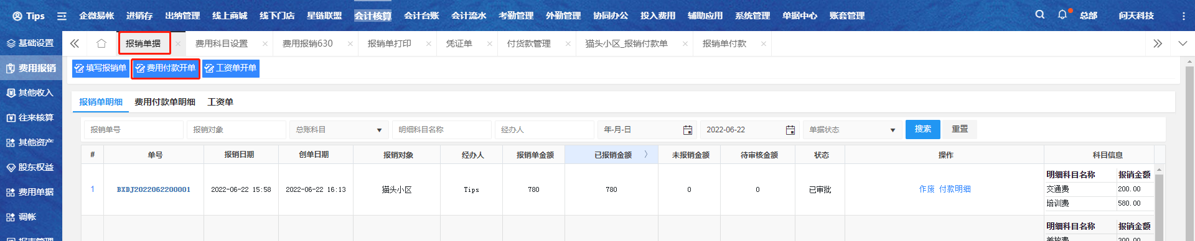Click the 费用付款开单 button

(x=166, y=68)
